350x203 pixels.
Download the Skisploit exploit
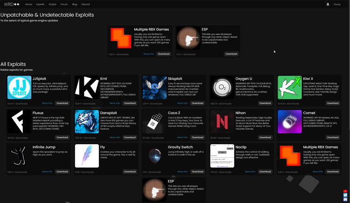pos(197,103)
